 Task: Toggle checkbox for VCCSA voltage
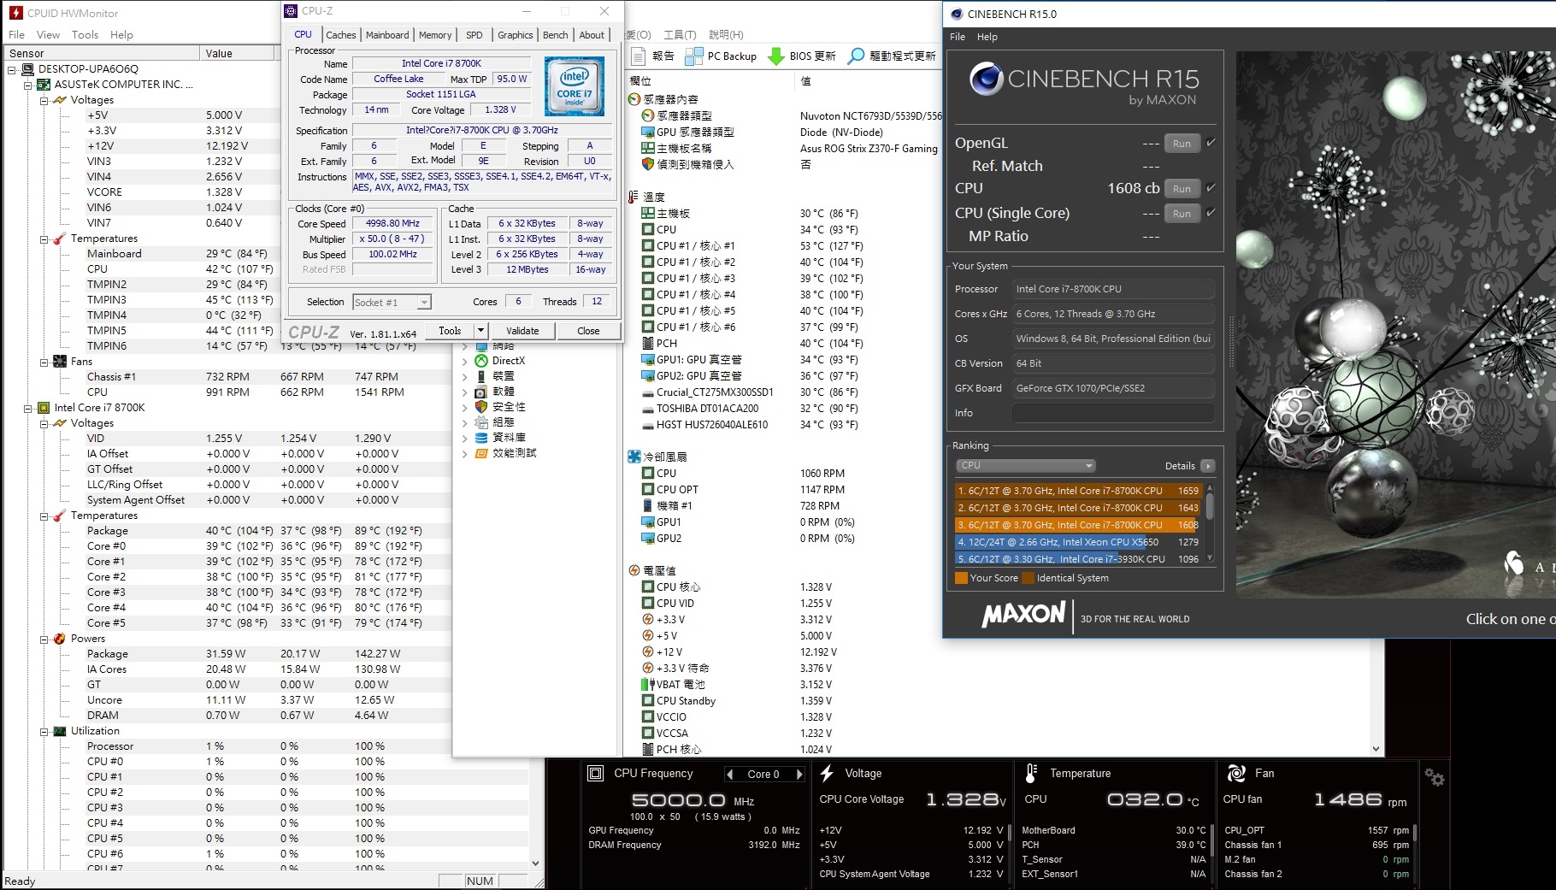[x=648, y=734]
